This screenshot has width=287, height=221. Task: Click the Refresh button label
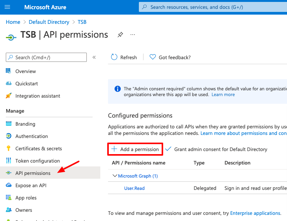tap(128, 57)
